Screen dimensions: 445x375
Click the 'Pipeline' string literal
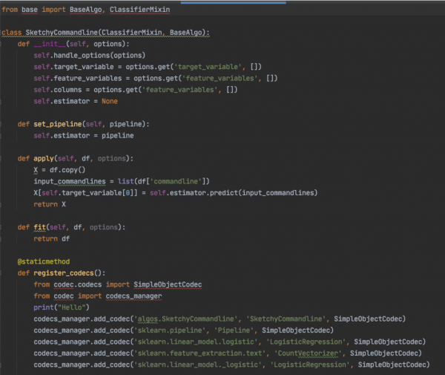pos(234,330)
